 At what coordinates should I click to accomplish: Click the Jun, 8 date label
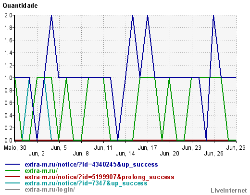[81, 154]
